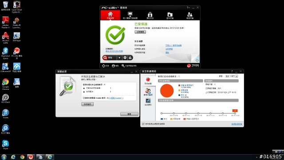Open the family parental controls tab

(189, 15)
